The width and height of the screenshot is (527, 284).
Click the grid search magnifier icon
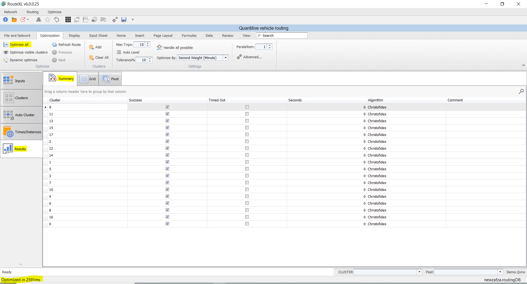point(521,91)
